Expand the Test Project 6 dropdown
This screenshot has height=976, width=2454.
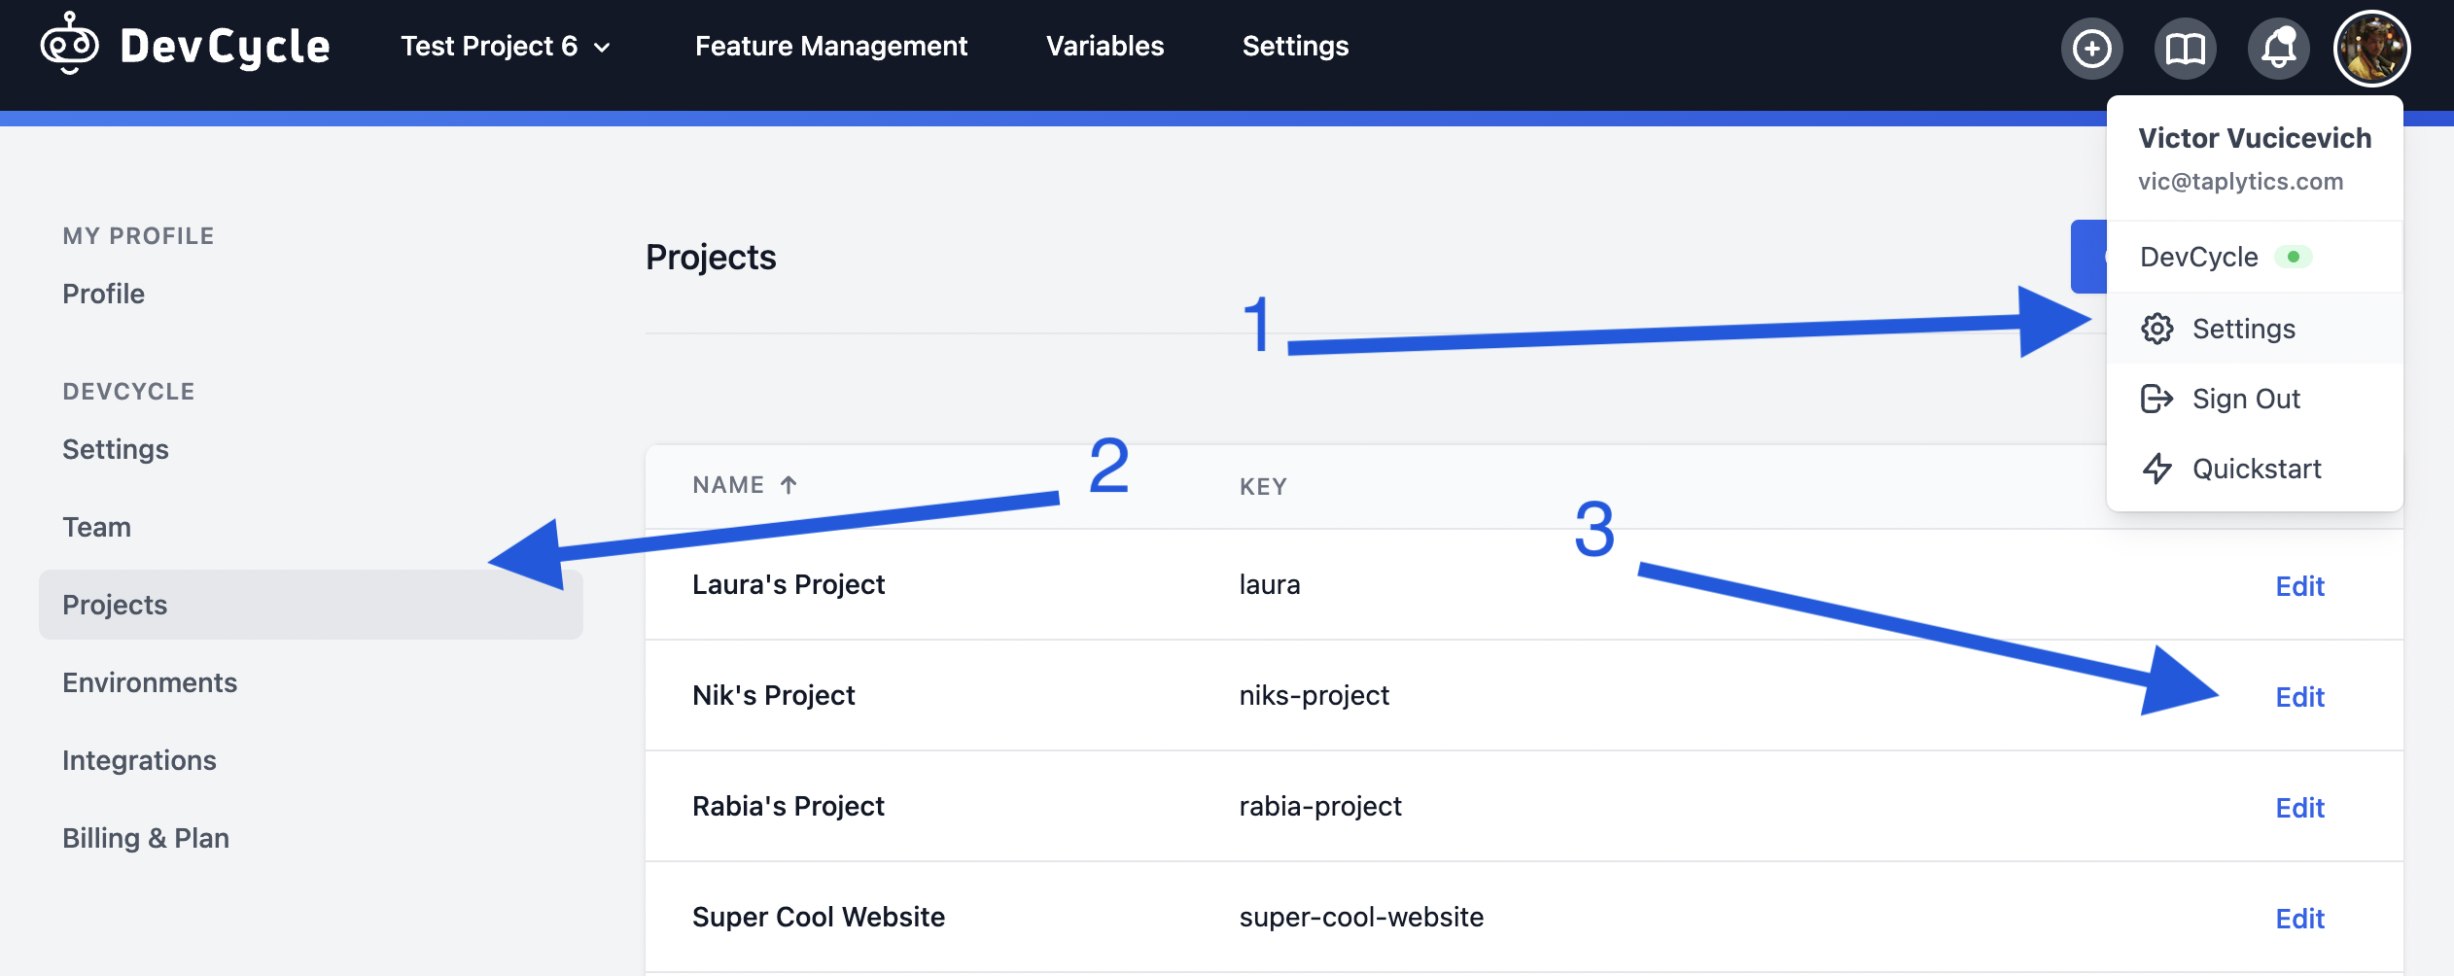506,47
